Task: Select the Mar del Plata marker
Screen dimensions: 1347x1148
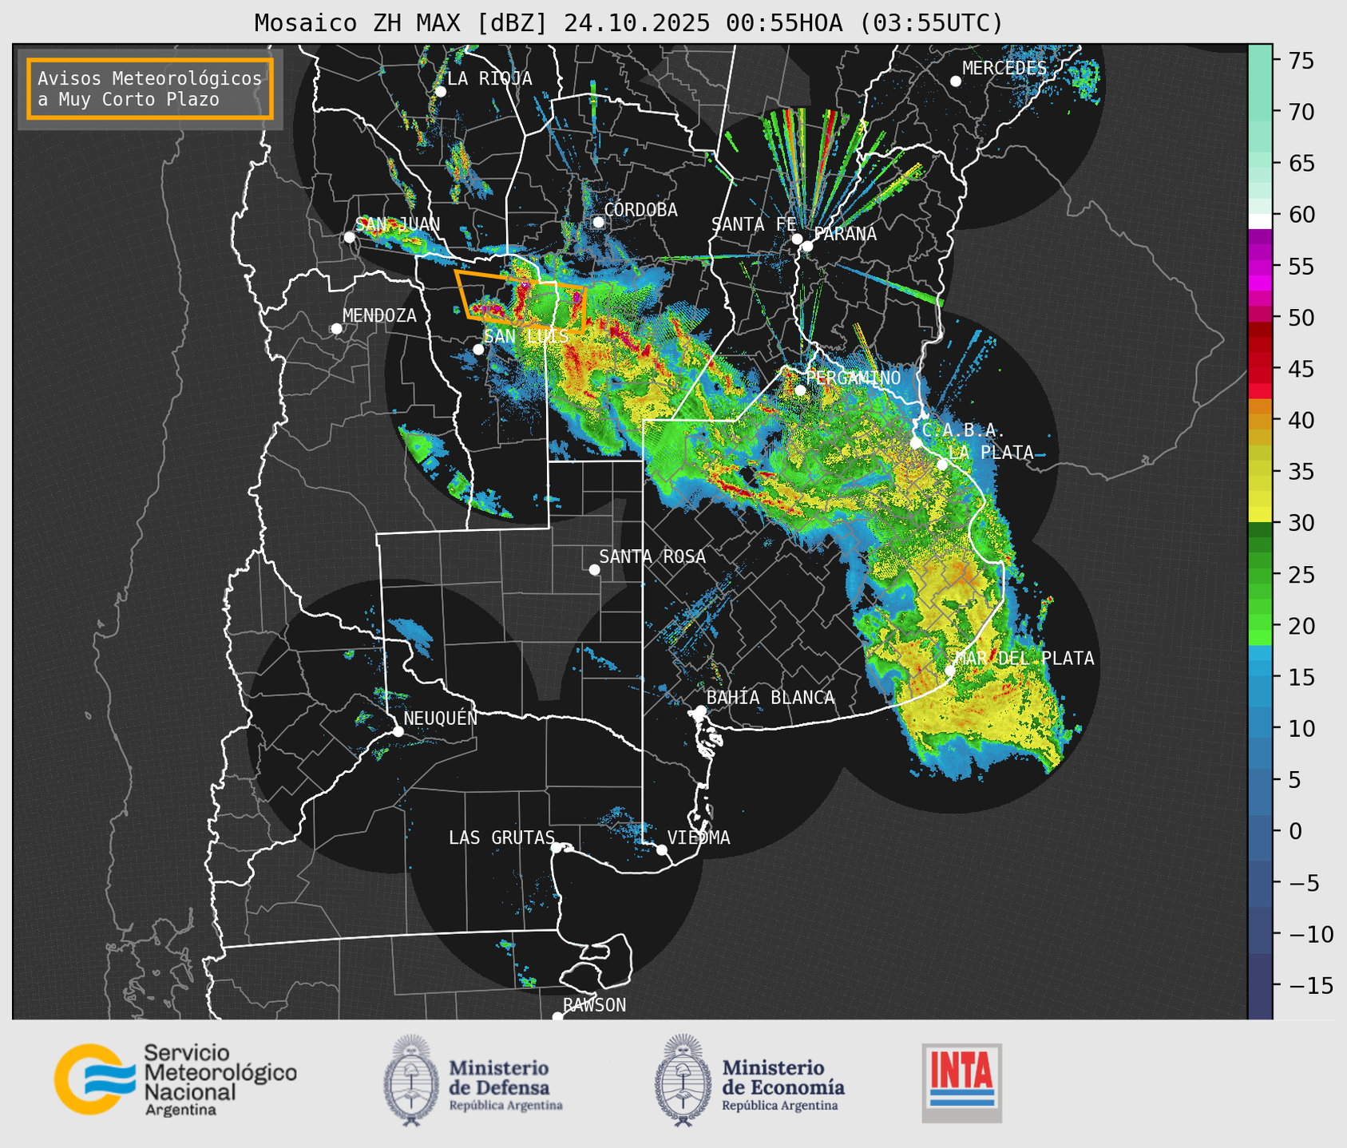Action: [950, 671]
